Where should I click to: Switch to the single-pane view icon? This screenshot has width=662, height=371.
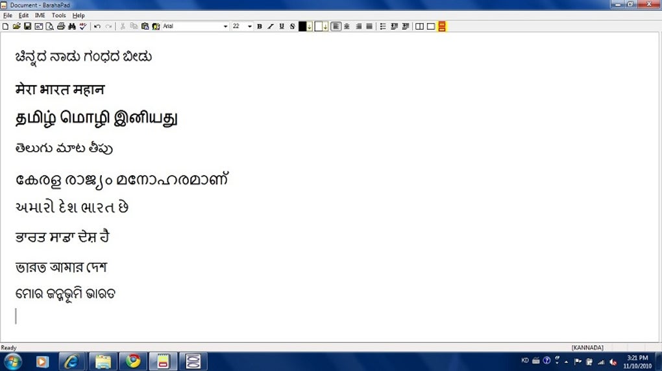tap(431, 26)
